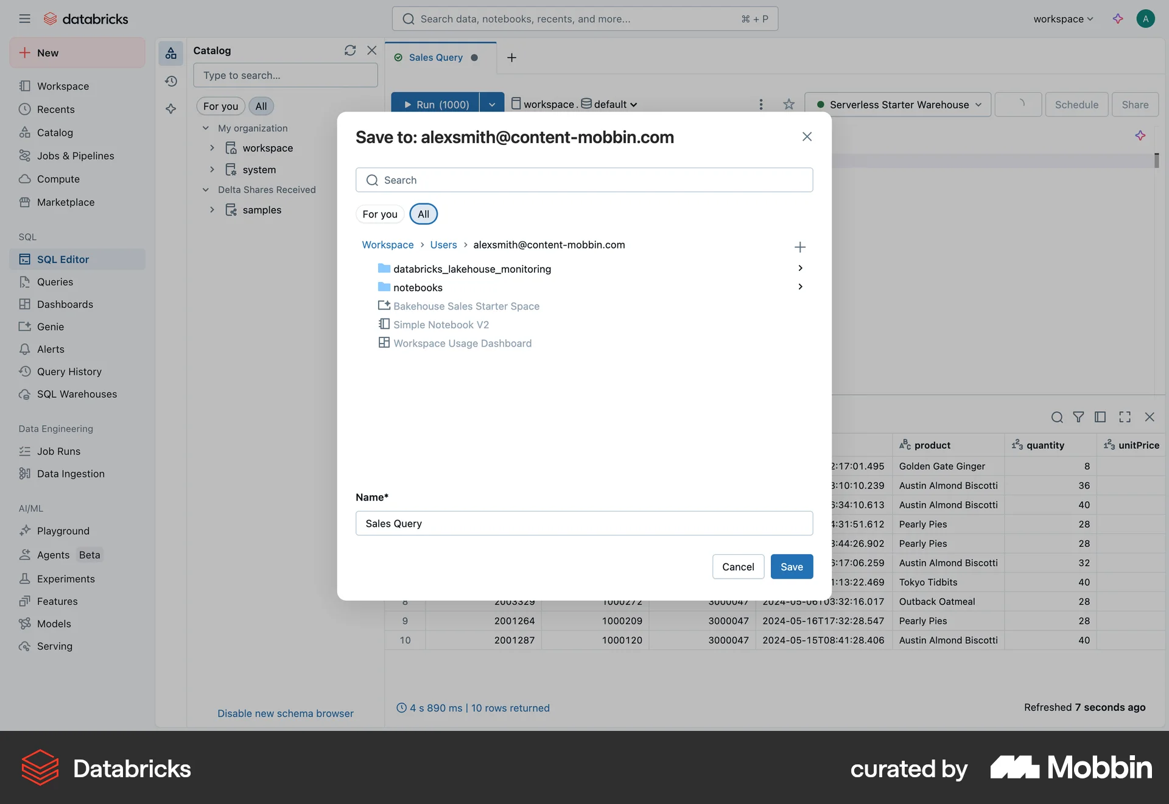1169x804 pixels.
Task: Expand query results to fullscreen
Action: point(1125,417)
